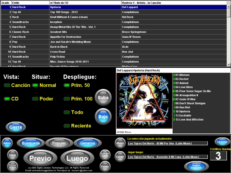Viewport: 231px width, 173px height.
Task: Open the Popular list
Action: (59, 143)
